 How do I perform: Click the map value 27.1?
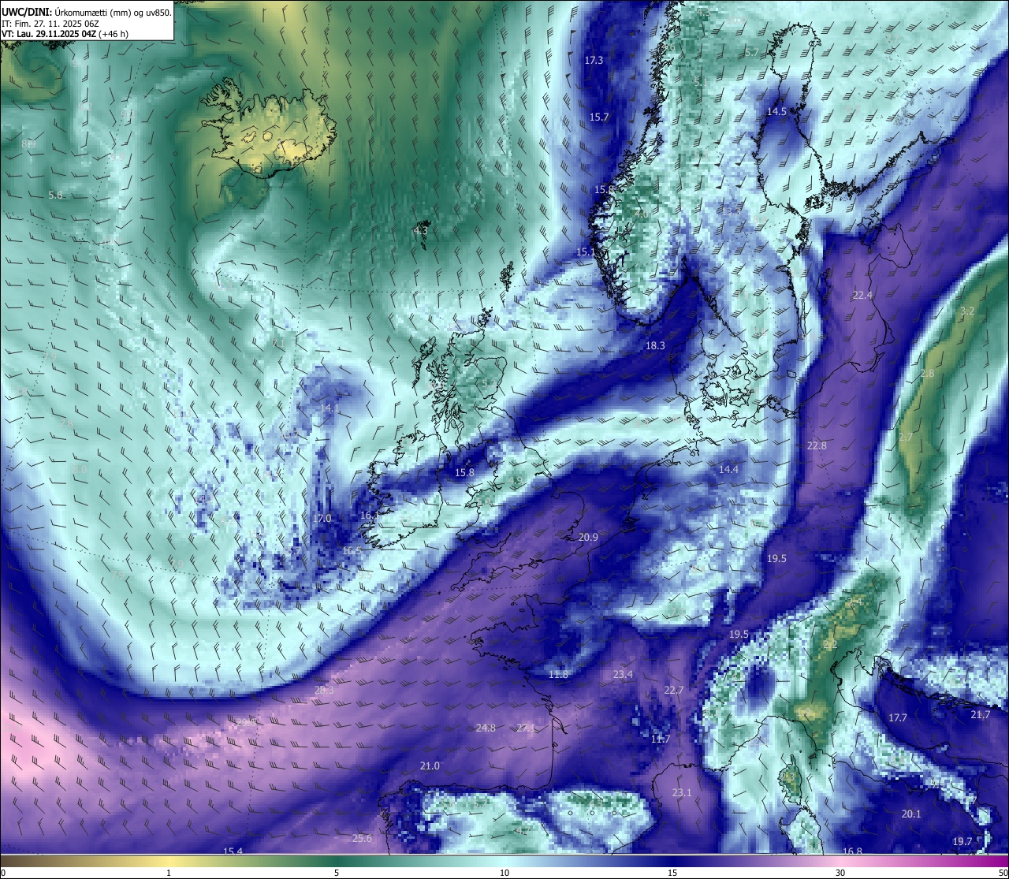(526, 728)
